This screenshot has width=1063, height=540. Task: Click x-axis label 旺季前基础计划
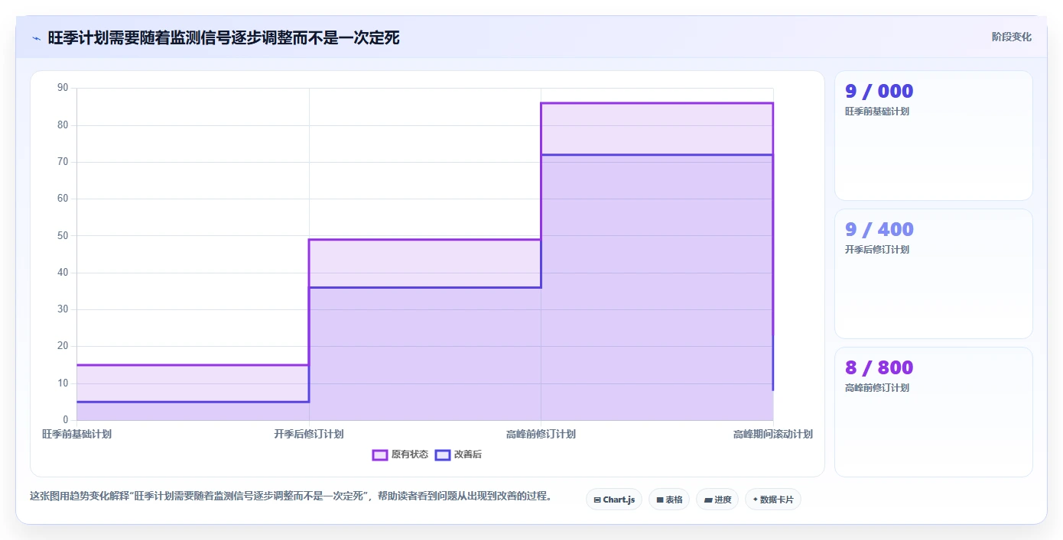click(76, 435)
